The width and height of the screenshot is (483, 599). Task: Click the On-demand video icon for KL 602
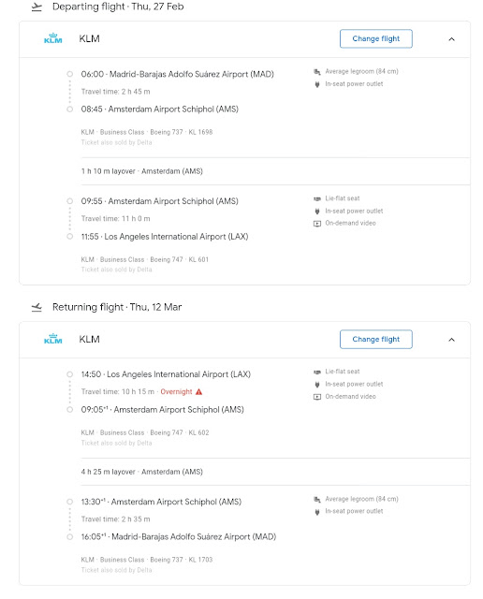click(x=317, y=397)
